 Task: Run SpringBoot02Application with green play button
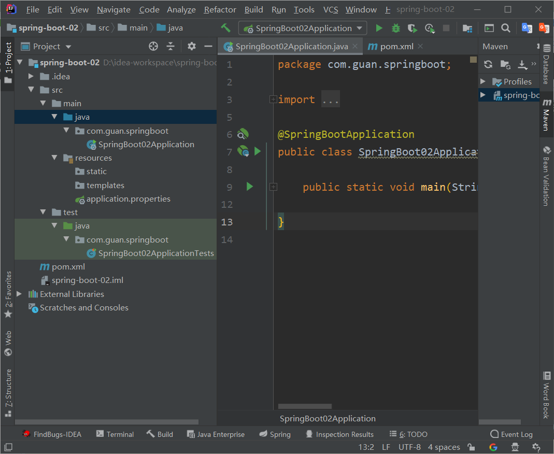[379, 28]
